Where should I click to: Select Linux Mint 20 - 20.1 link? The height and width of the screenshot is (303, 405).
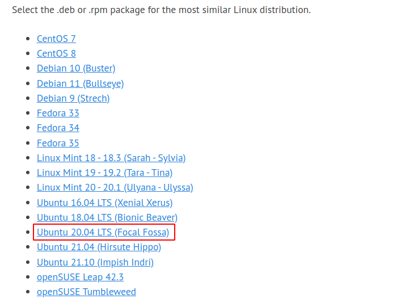[x=115, y=187]
